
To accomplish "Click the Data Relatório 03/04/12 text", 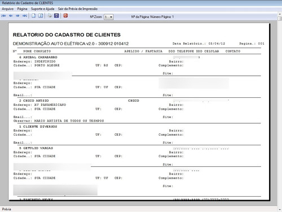I will click(x=199, y=44).
